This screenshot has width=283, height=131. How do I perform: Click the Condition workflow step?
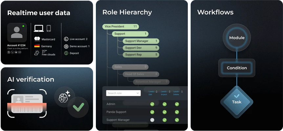[x=237, y=68]
